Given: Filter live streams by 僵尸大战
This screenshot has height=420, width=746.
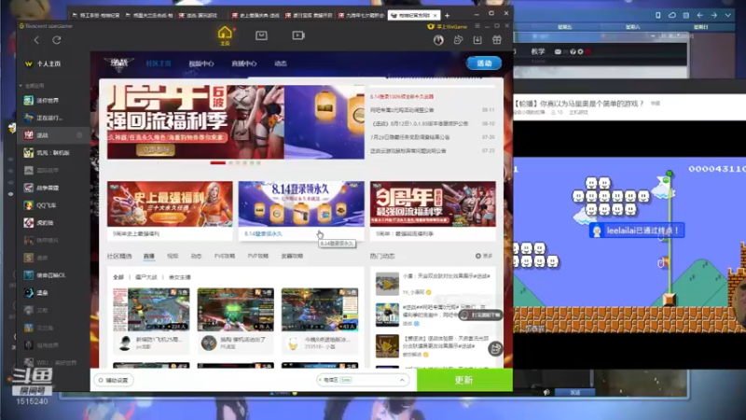Looking at the screenshot, I should 146,277.
